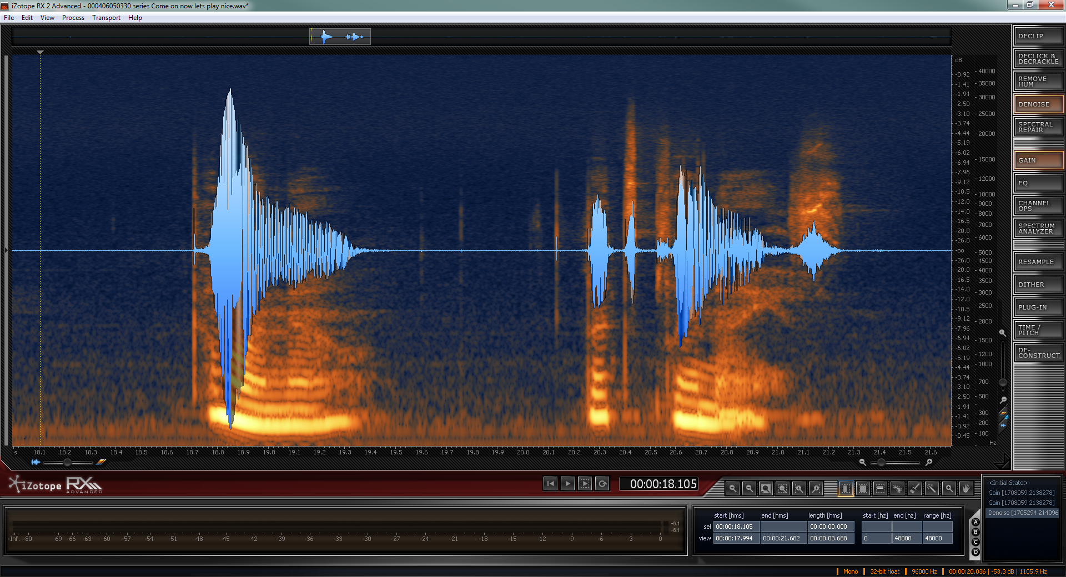Image resolution: width=1066 pixels, height=577 pixels.
Task: Start playback with the play button
Action: coord(567,484)
